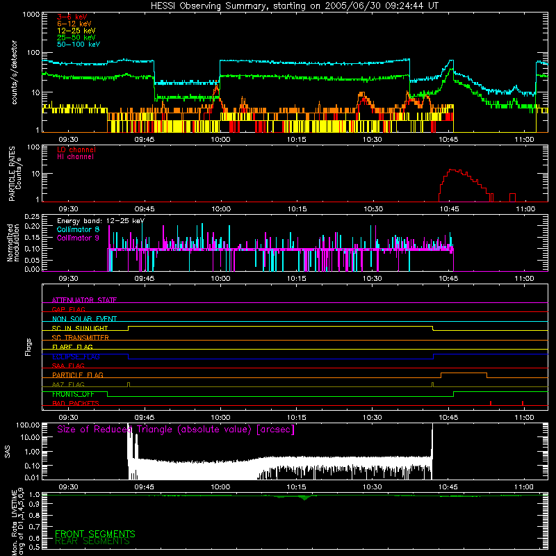Click the 11:00 tick under SAS plot

click(x=524, y=487)
